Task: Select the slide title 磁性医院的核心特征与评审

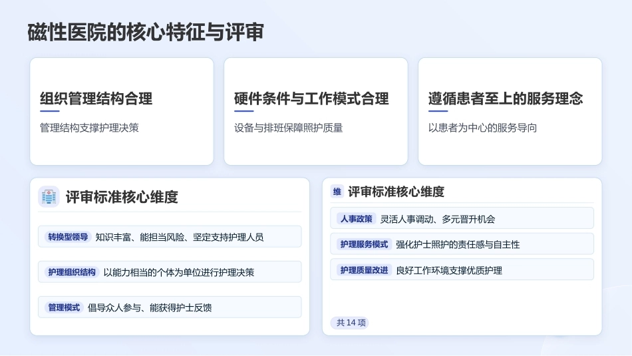Action: (146, 32)
